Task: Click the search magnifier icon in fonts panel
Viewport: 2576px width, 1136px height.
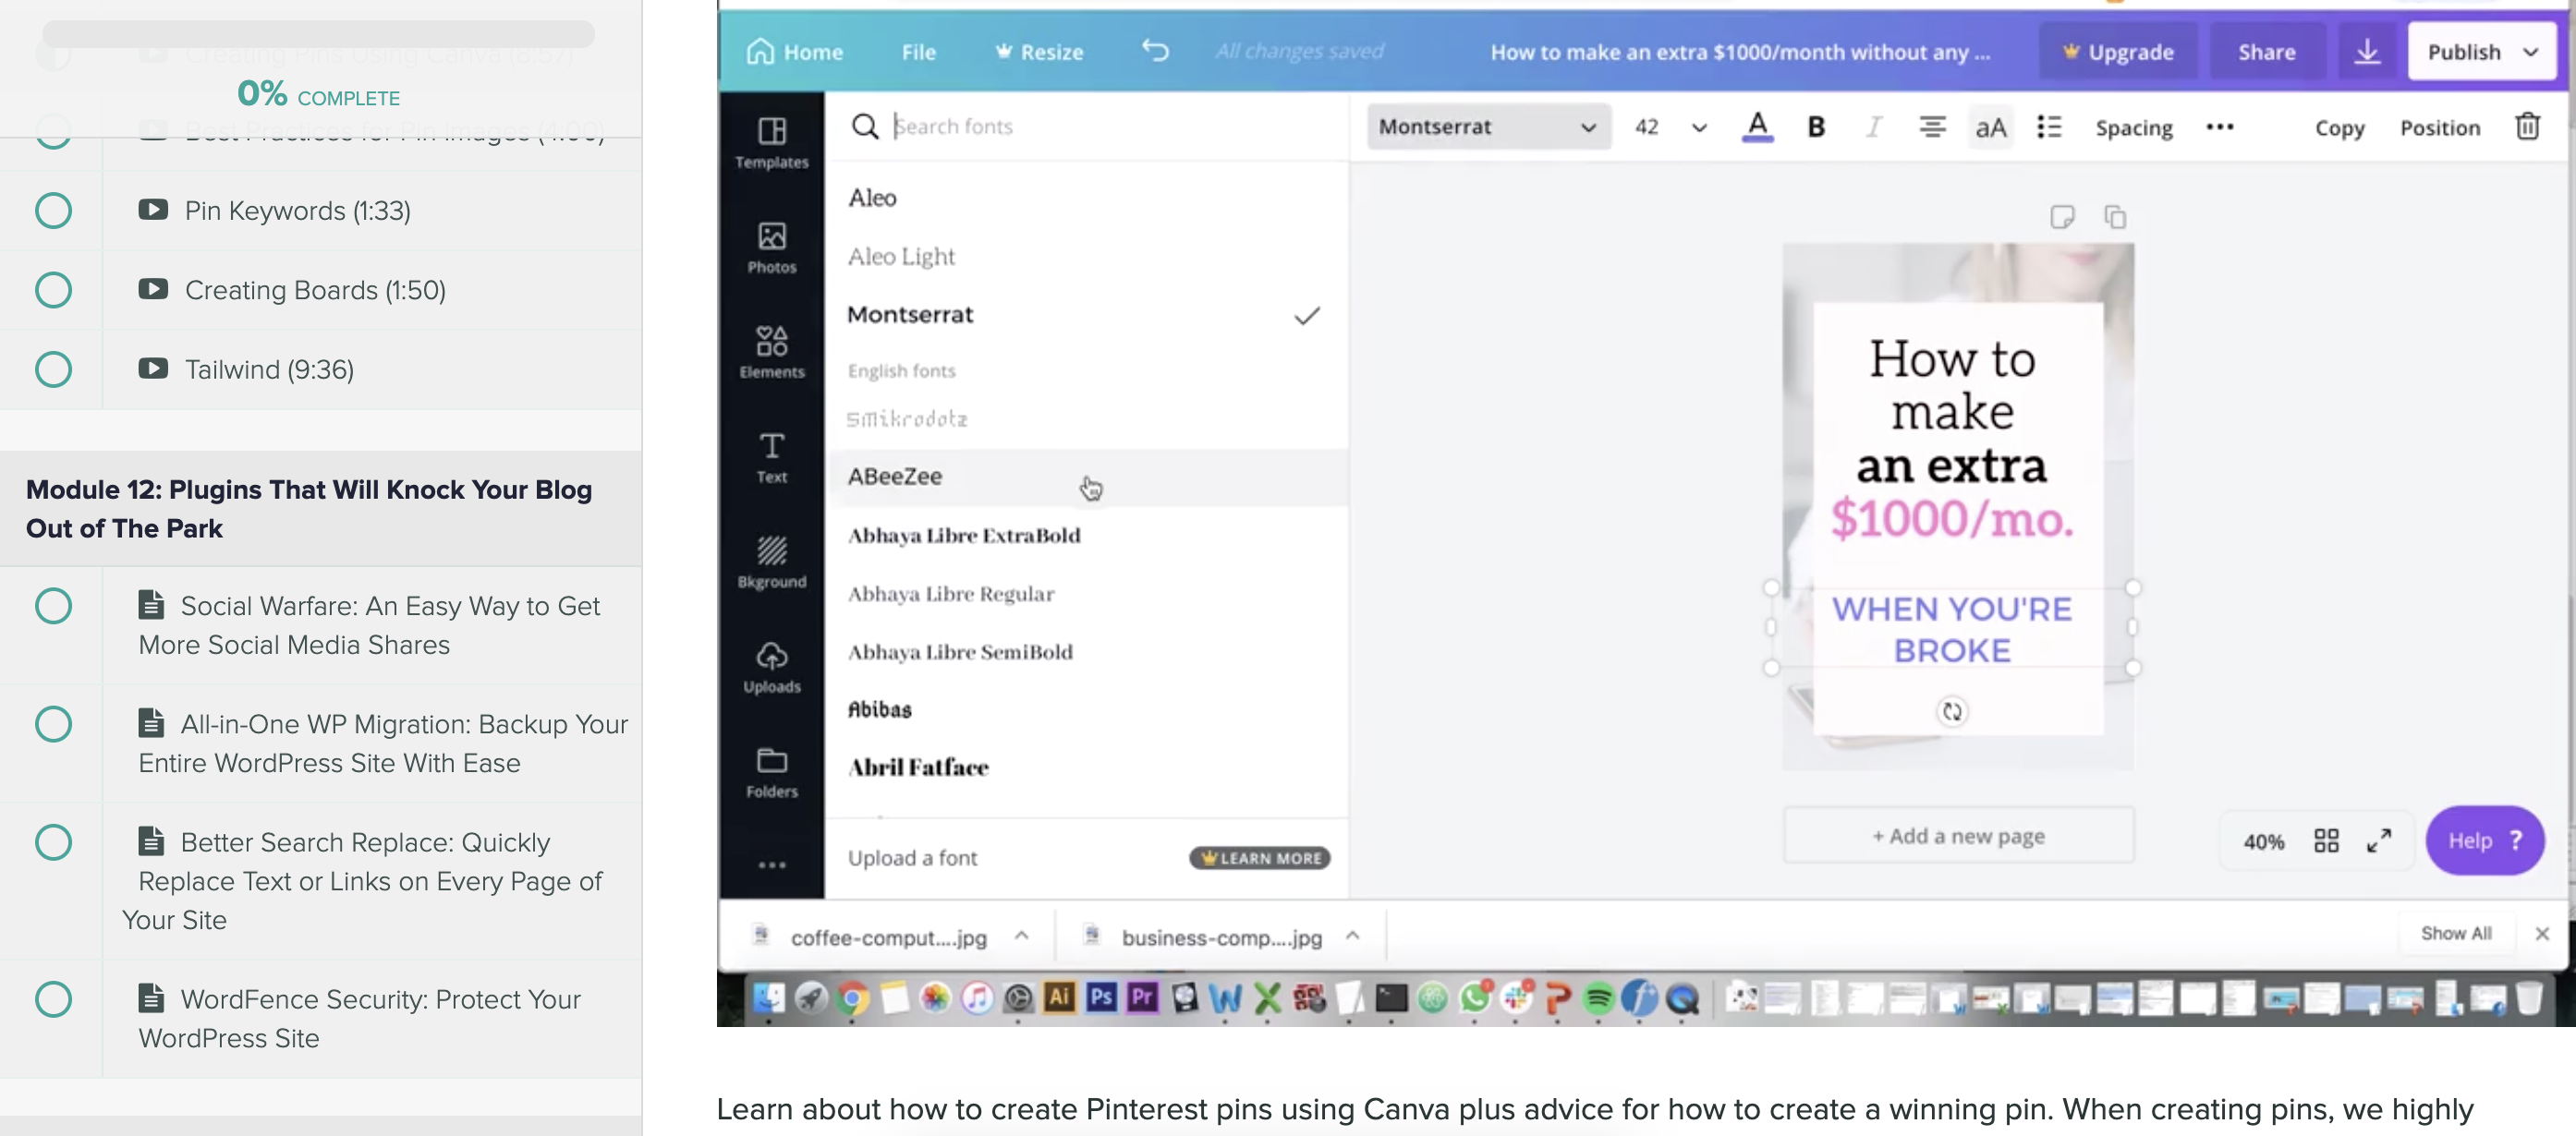Action: pyautogui.click(x=864, y=126)
